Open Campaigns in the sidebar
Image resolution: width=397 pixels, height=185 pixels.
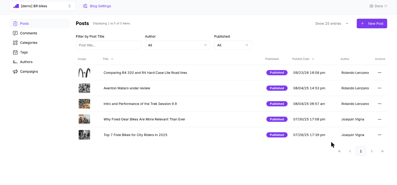[x=40, y=72]
